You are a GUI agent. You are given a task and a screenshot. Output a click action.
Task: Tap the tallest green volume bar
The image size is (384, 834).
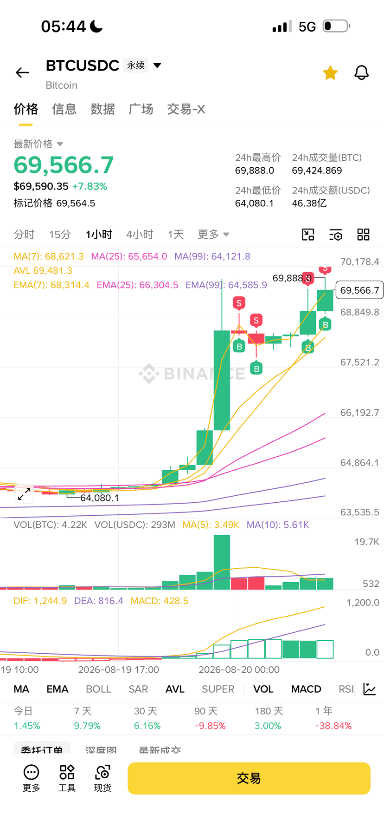(x=222, y=562)
